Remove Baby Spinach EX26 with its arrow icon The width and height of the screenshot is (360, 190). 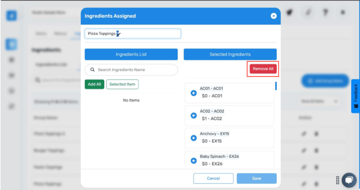194,161
